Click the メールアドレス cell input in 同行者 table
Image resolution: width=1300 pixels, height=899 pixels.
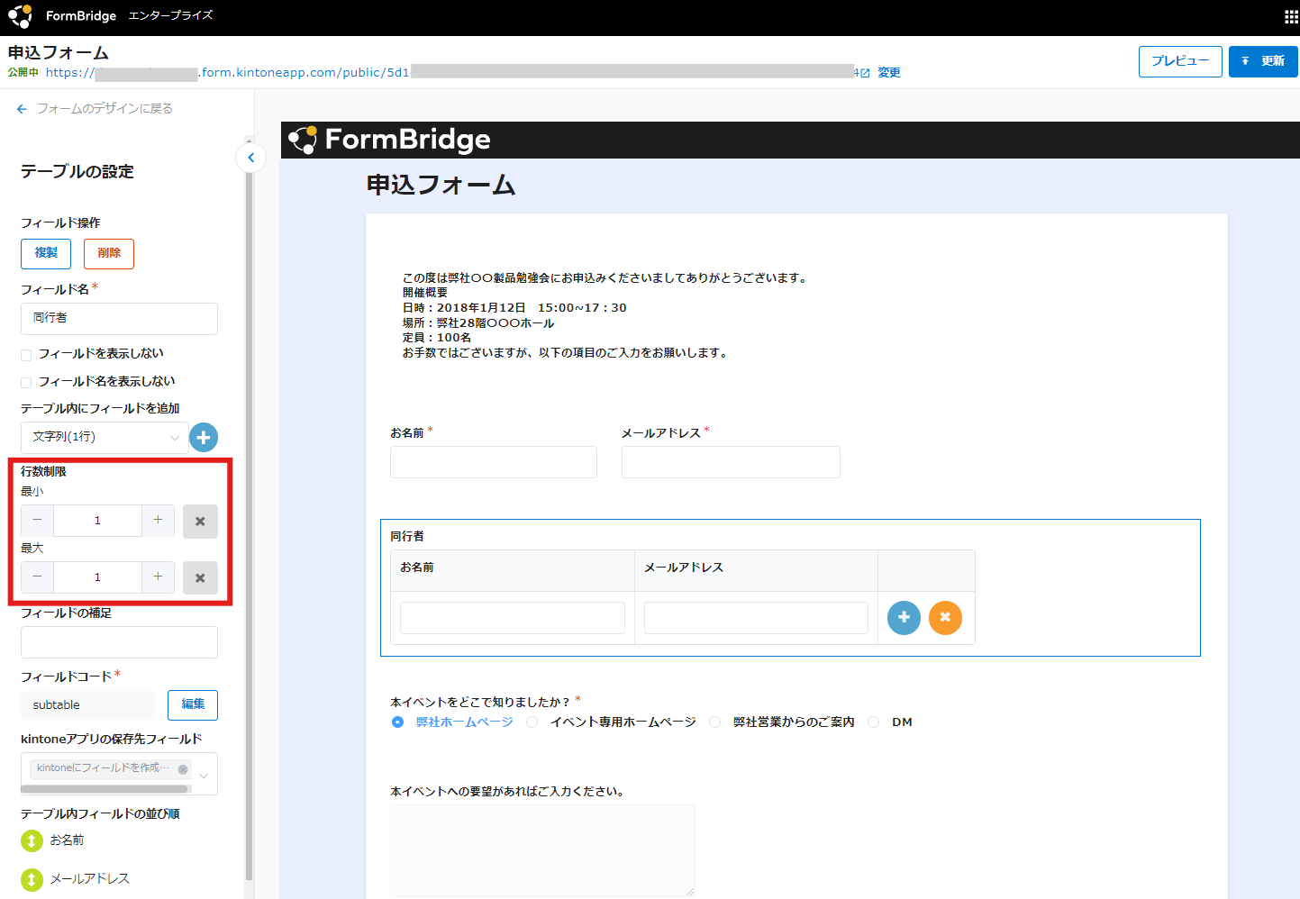coord(756,618)
